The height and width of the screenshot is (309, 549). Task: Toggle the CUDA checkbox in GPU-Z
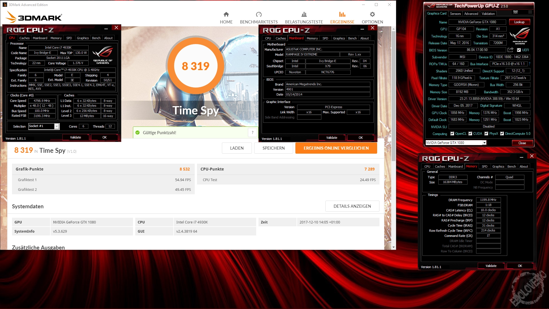click(470, 134)
